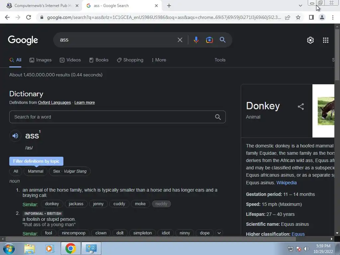Viewport: 340px width, 255px height.
Task: Close the Computernewb's Internet Pub tab
Action: click(x=77, y=6)
